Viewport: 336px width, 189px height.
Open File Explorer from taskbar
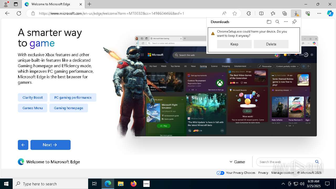[x=120, y=184]
